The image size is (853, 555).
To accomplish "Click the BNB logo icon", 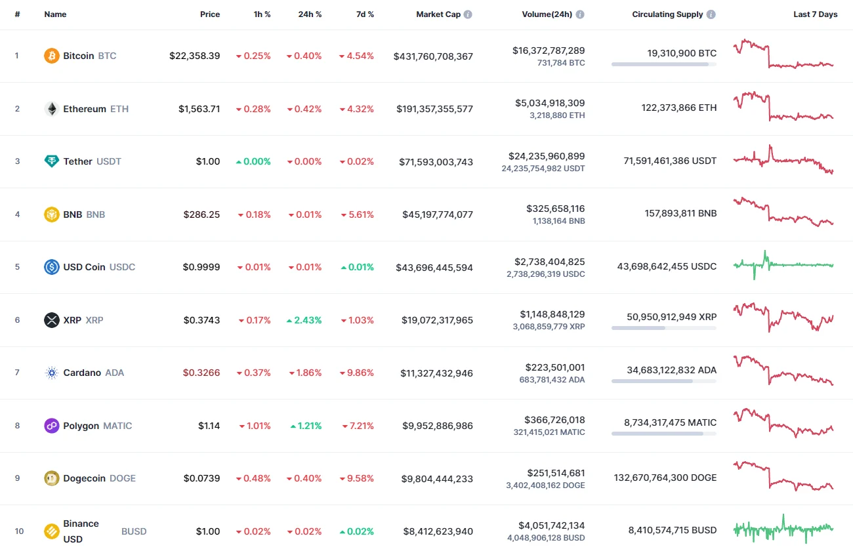I will (x=51, y=215).
